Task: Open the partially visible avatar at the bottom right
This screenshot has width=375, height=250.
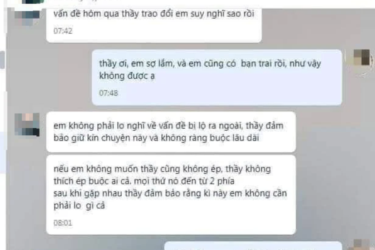Action: (x=362, y=244)
